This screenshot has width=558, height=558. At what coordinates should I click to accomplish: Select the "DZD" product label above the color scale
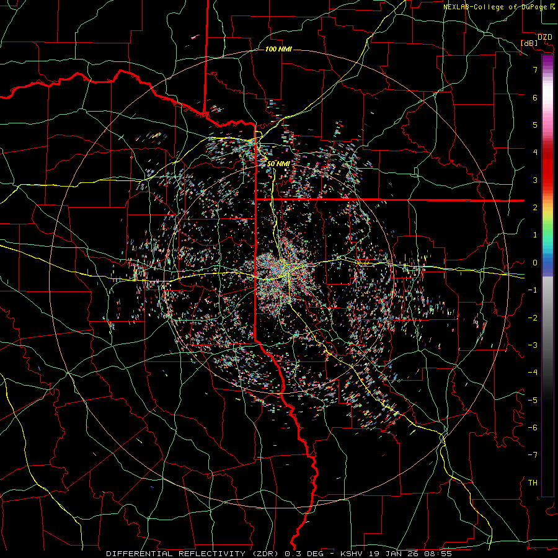[x=545, y=37]
